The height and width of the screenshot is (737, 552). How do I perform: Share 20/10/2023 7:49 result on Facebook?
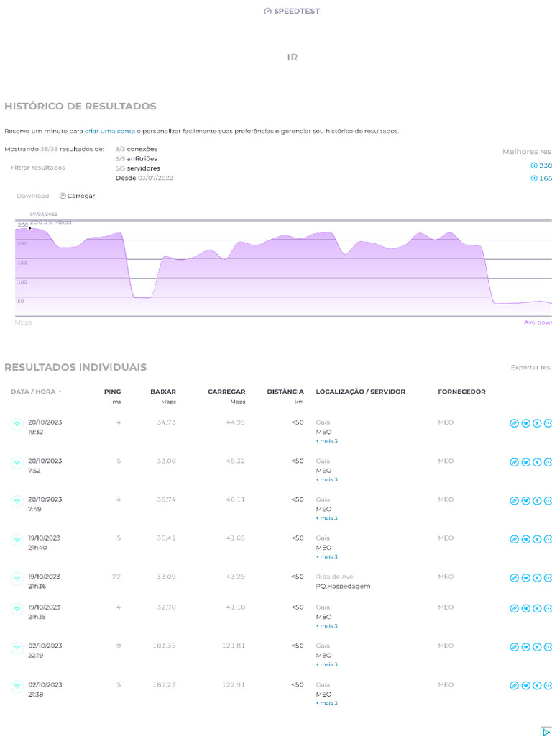click(537, 500)
